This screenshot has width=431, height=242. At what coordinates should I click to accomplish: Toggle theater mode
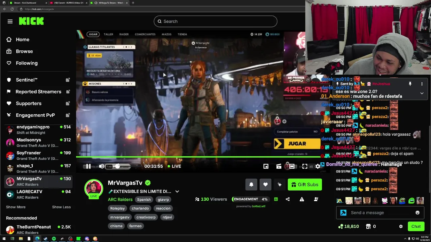[292, 166]
